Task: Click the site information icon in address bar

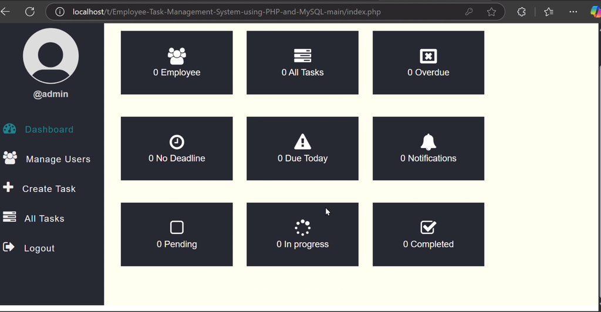Action: coord(60,12)
